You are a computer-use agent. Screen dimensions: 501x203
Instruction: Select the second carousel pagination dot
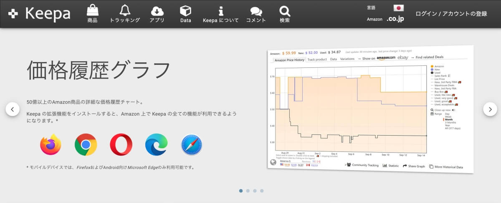(248, 191)
